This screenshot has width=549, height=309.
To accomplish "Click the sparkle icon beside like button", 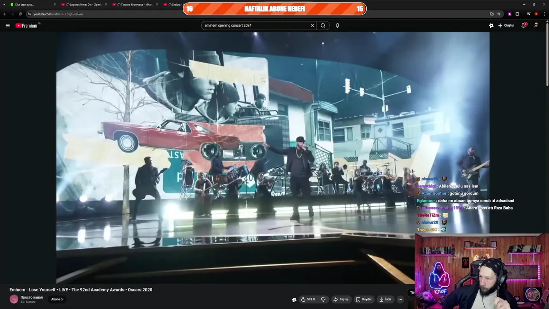I will tap(294, 300).
